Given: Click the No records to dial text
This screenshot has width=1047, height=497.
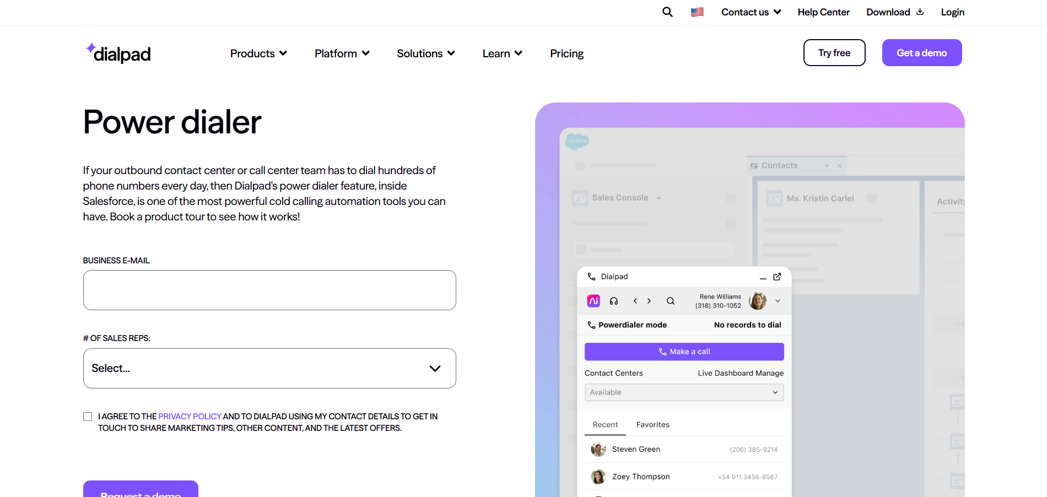Looking at the screenshot, I should [x=748, y=325].
